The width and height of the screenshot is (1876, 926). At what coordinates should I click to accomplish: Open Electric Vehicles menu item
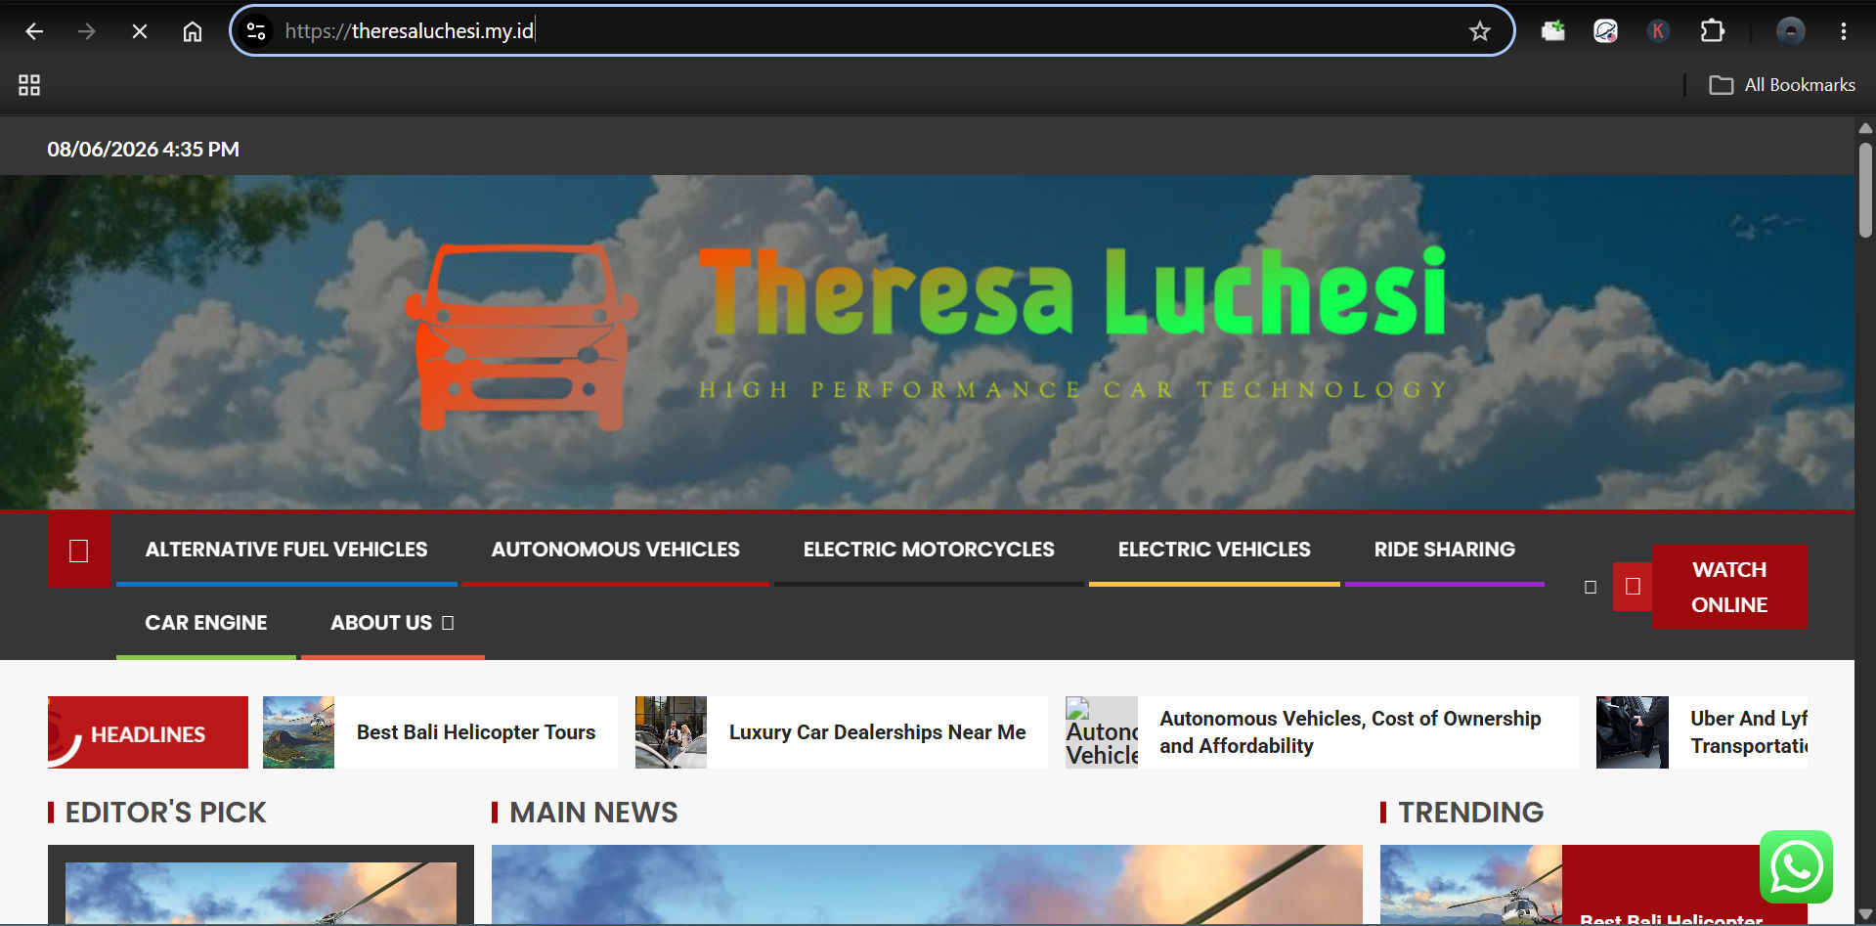(1214, 550)
